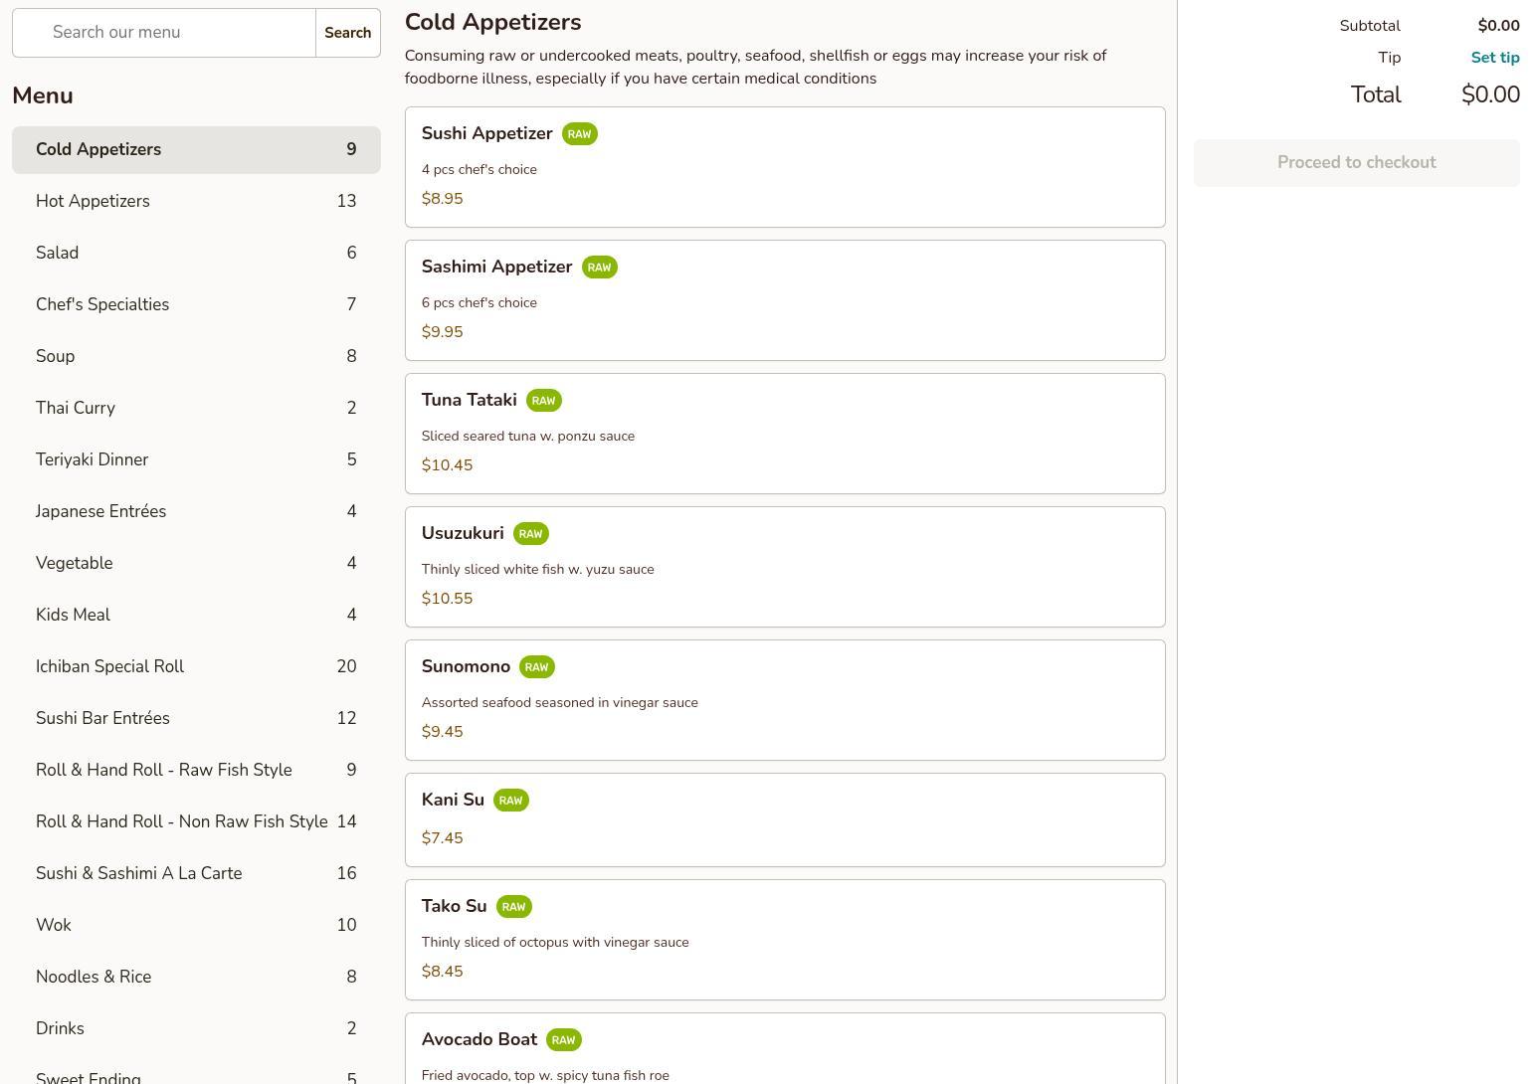Open the Set tip link
Viewport: 1536px width, 1084px height.
(1494, 58)
